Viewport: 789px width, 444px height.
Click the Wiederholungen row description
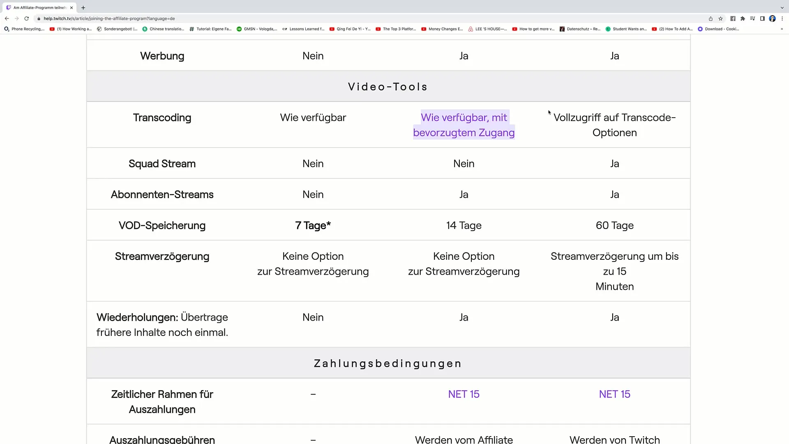click(162, 325)
